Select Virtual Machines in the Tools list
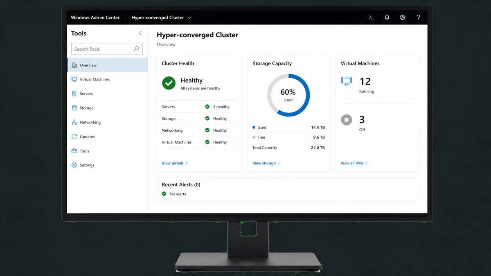Image resolution: width=491 pixels, height=276 pixels. [107, 79]
